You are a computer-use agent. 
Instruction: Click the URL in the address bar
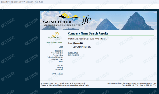(22, 2)
